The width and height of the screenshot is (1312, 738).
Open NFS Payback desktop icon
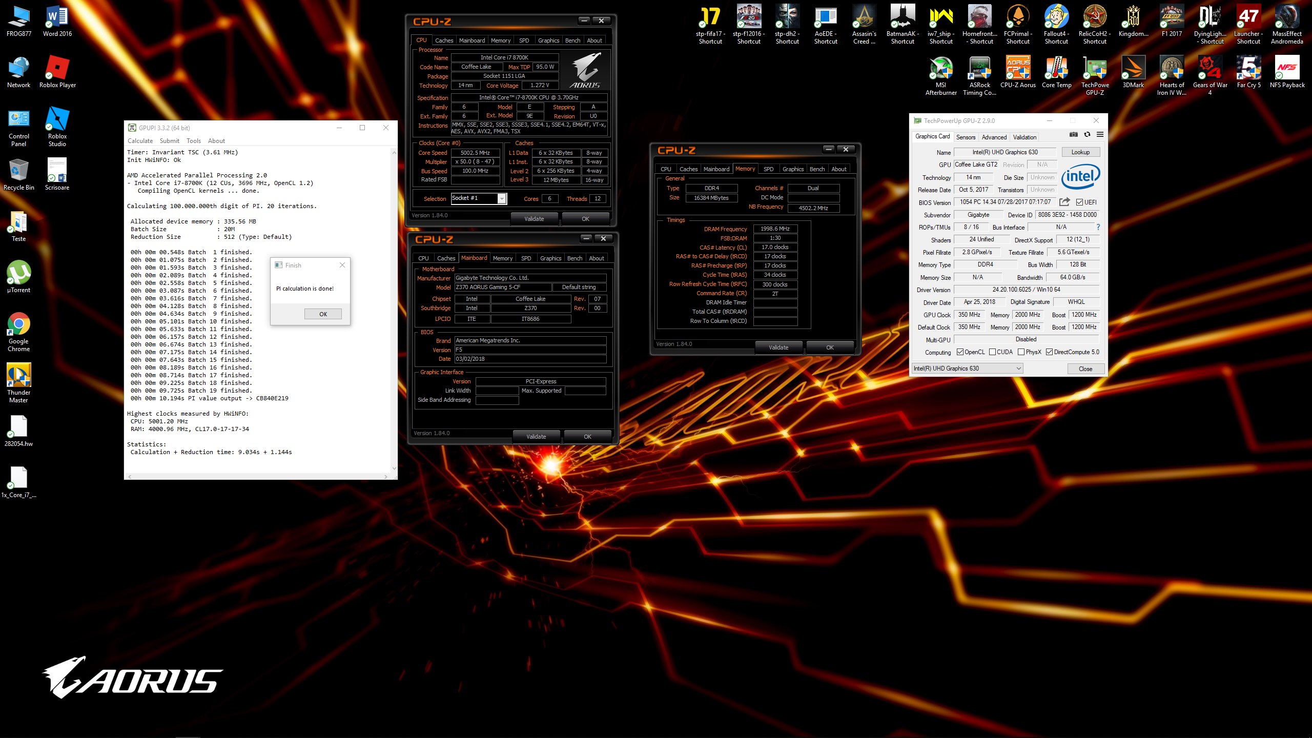pyautogui.click(x=1287, y=73)
